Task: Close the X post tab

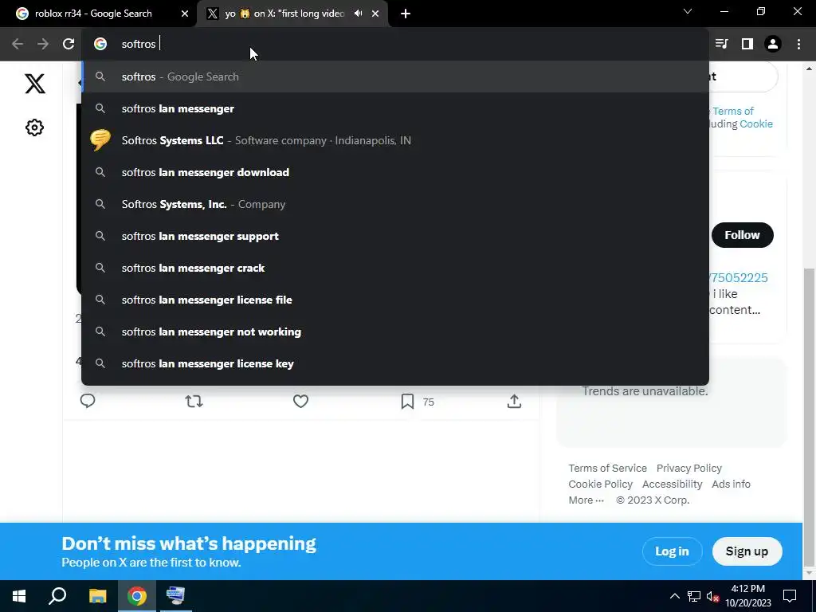Action: [375, 14]
